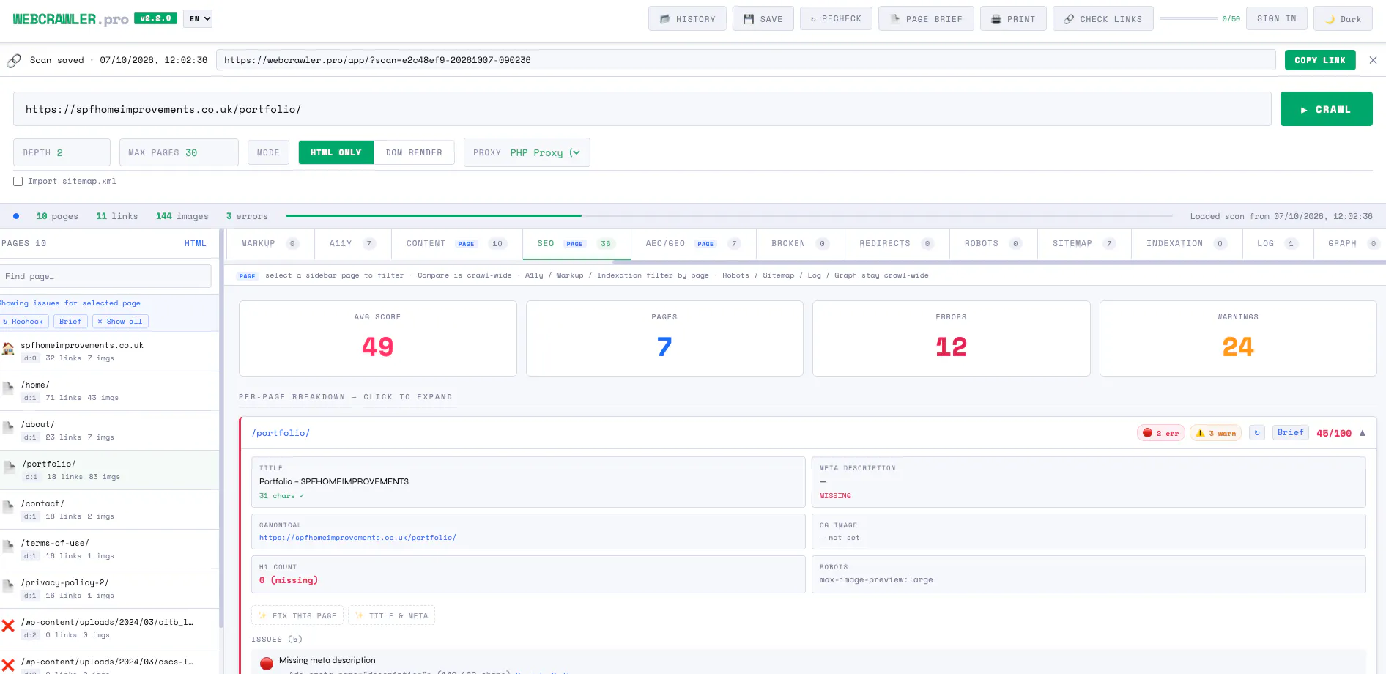Open the canonical portfolio URL link
The height and width of the screenshot is (674, 1386).
(x=357, y=538)
